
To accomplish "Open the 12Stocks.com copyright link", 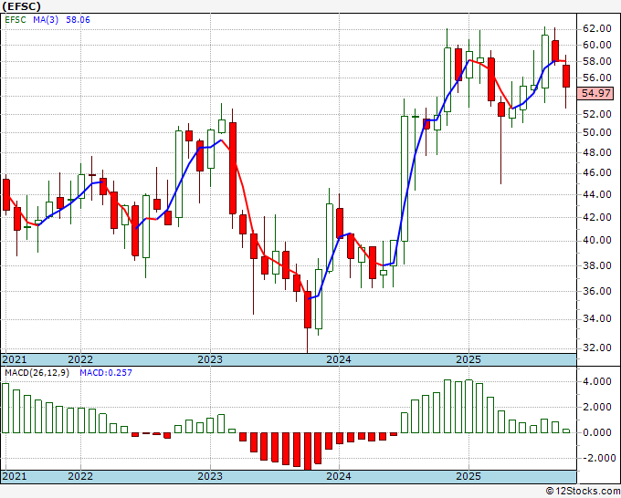I will [583, 492].
